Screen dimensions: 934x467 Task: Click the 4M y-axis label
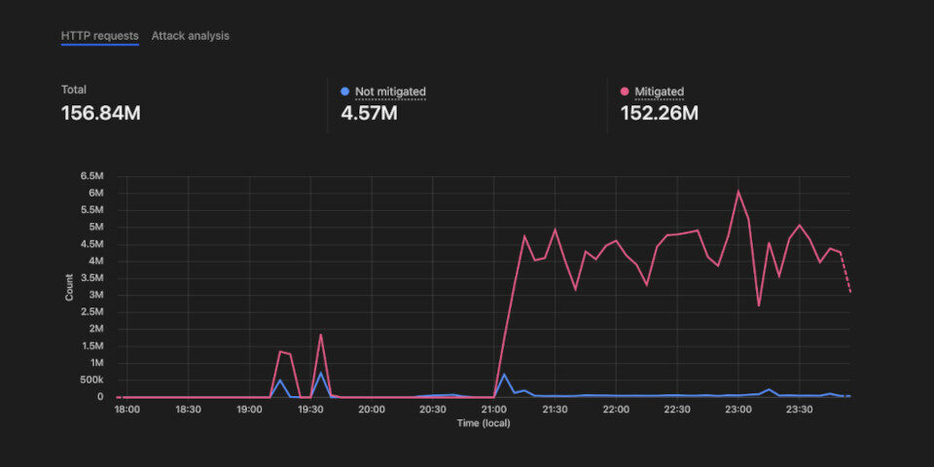(x=98, y=261)
